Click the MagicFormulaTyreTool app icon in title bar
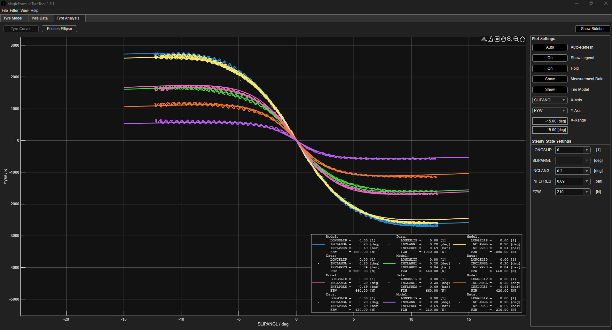 tap(4, 4)
